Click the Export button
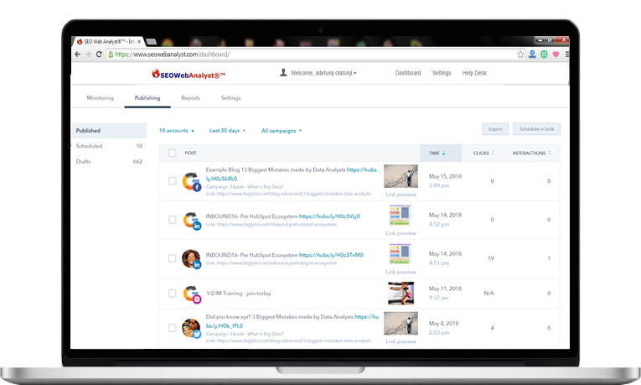Image resolution: width=641 pixels, height=385 pixels. (495, 129)
